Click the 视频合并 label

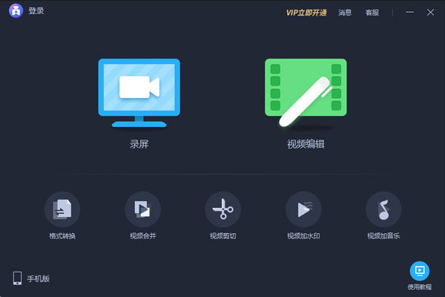(142, 236)
